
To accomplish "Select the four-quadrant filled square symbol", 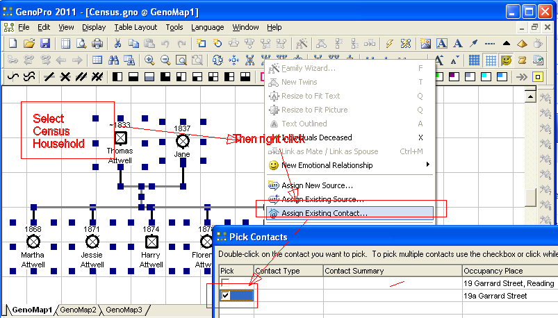I will point(213,76).
